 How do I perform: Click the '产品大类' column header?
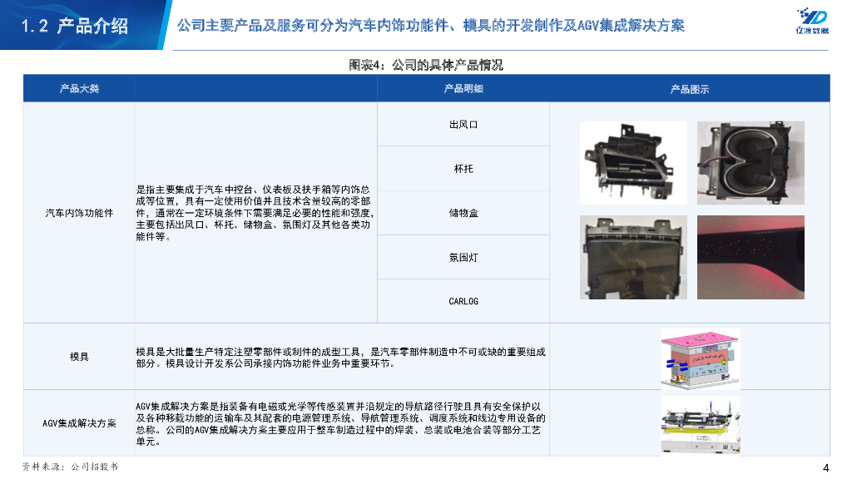point(79,88)
